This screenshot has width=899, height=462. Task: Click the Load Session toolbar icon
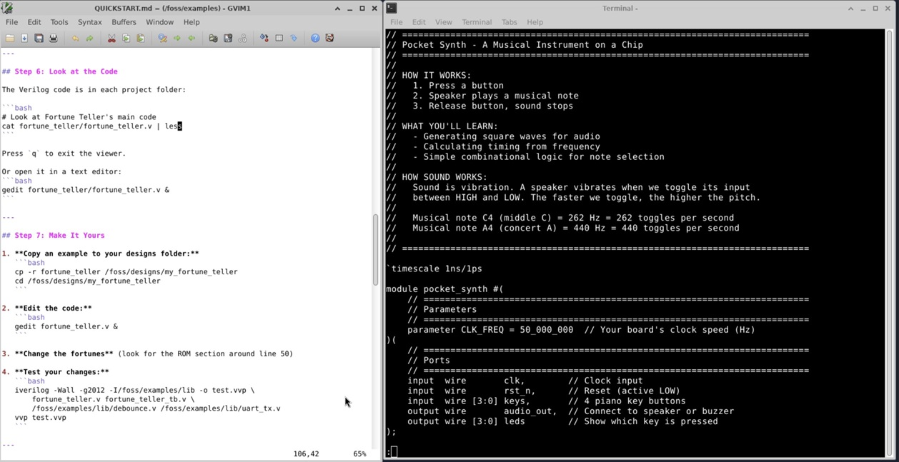click(213, 39)
